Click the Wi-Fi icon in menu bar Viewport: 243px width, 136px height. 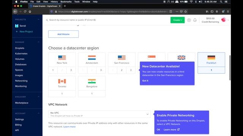[x=191, y=2]
